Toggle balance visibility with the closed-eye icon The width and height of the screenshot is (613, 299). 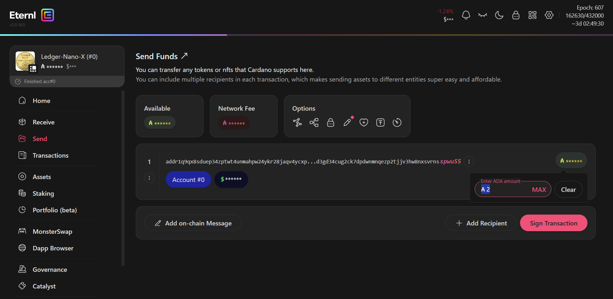[x=482, y=15]
